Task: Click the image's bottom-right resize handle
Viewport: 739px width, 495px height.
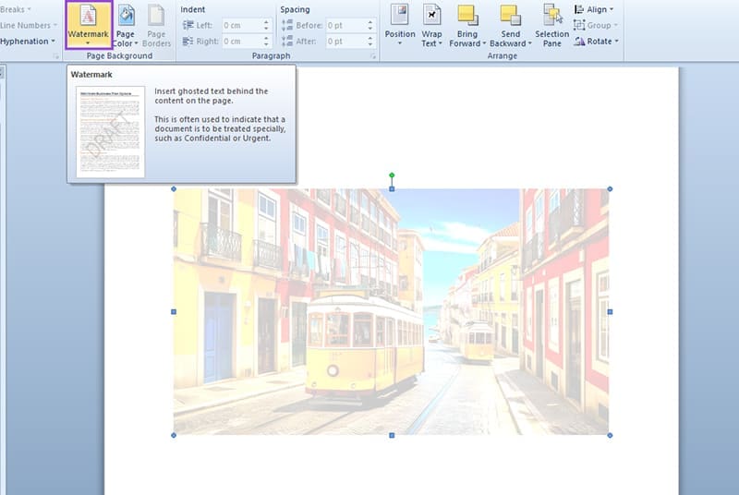Action: coord(609,434)
